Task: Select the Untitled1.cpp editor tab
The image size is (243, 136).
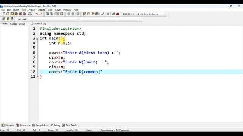Action: point(38,23)
